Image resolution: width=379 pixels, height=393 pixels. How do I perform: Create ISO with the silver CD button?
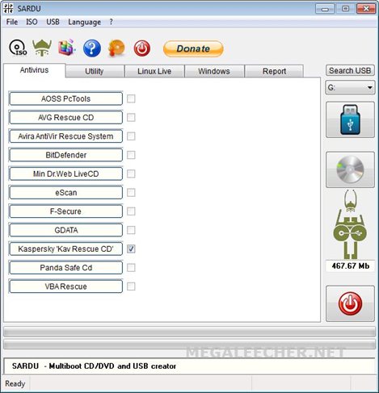pyautogui.click(x=350, y=169)
